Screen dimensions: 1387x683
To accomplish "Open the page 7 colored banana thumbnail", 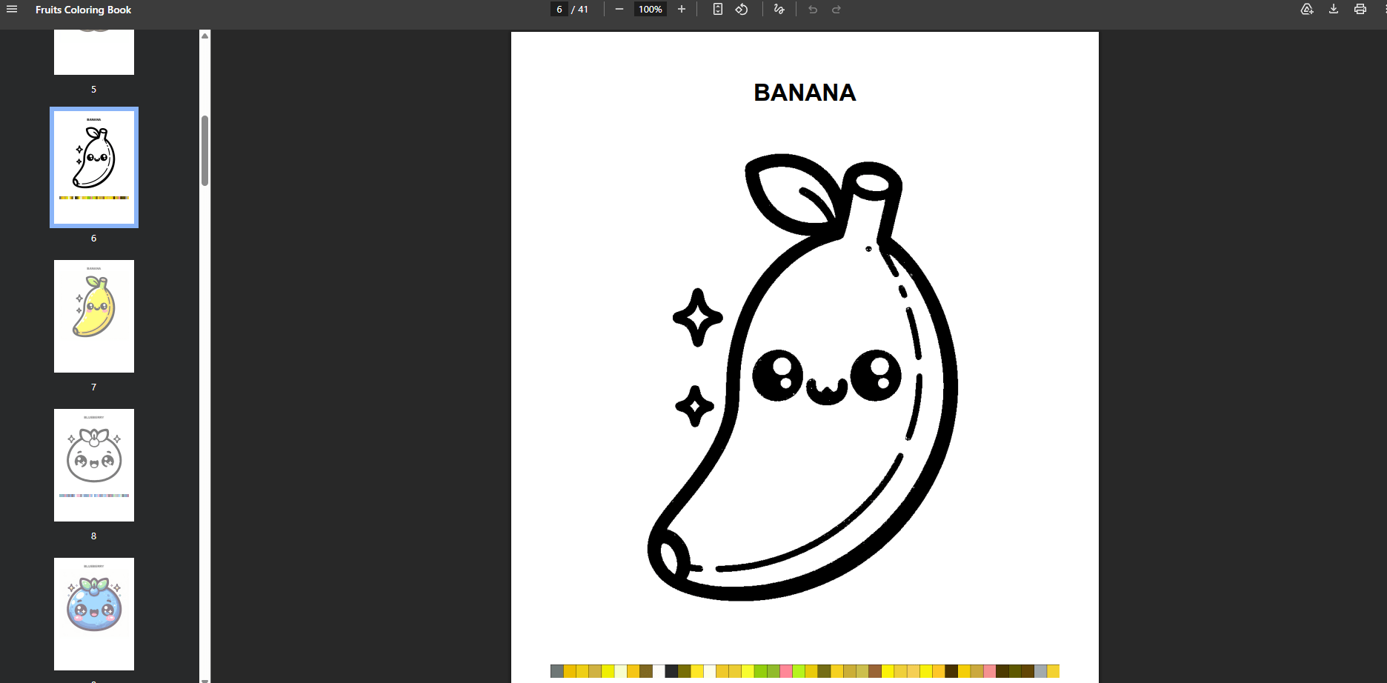I will tap(94, 316).
